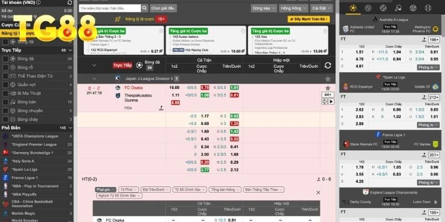Click Đẩy Mạnh Toàn Bộ button

point(309,19)
